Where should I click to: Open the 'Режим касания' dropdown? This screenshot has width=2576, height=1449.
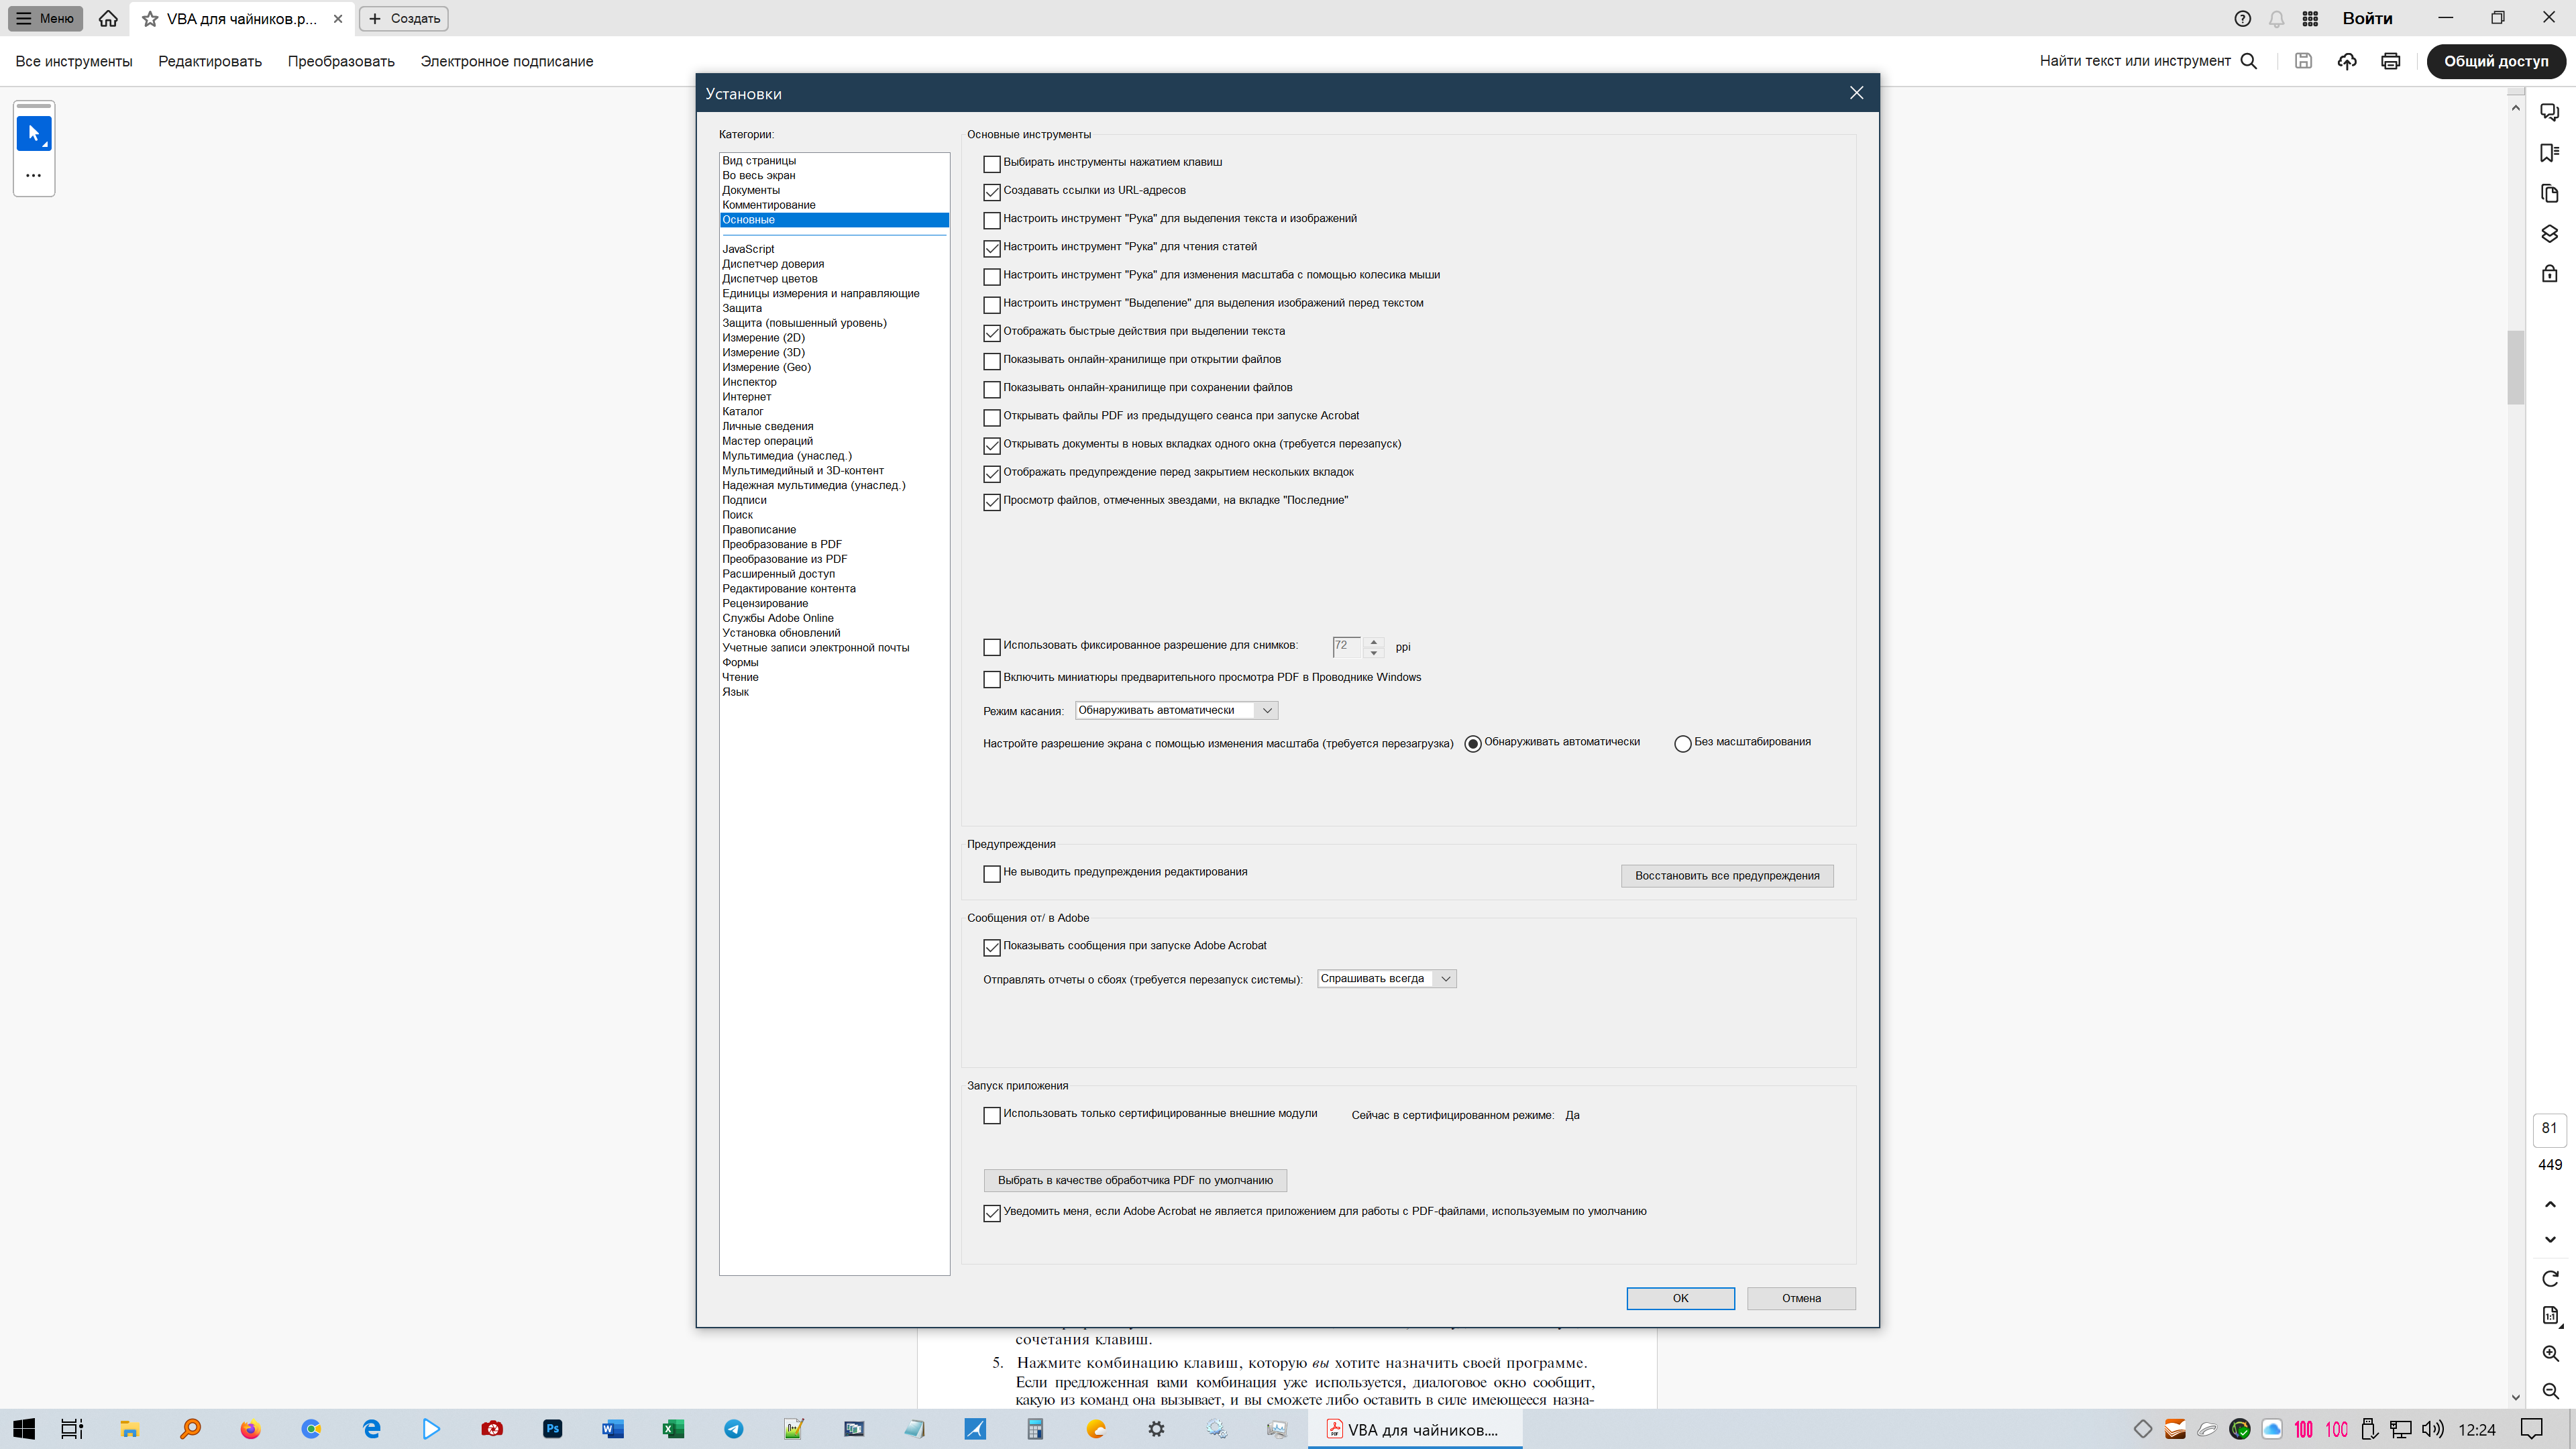click(1176, 710)
